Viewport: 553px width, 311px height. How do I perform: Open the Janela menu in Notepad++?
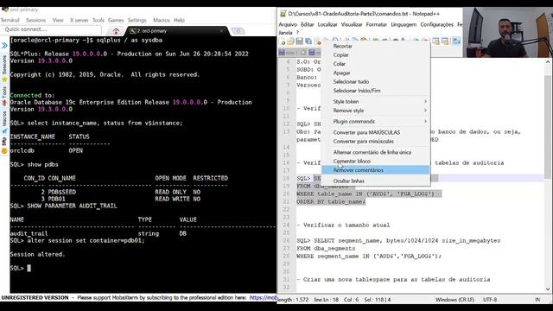coord(285,33)
